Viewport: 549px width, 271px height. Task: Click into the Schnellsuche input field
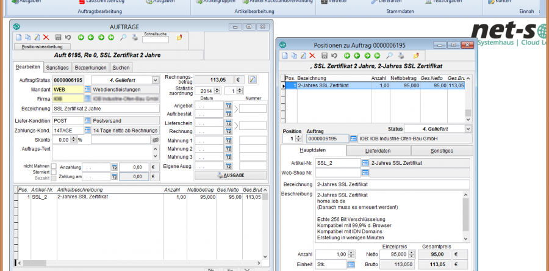(x=155, y=41)
